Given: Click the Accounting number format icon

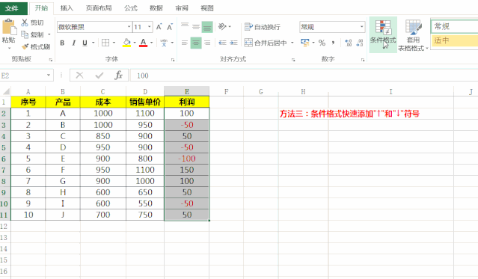Looking at the screenshot, I should [x=304, y=43].
